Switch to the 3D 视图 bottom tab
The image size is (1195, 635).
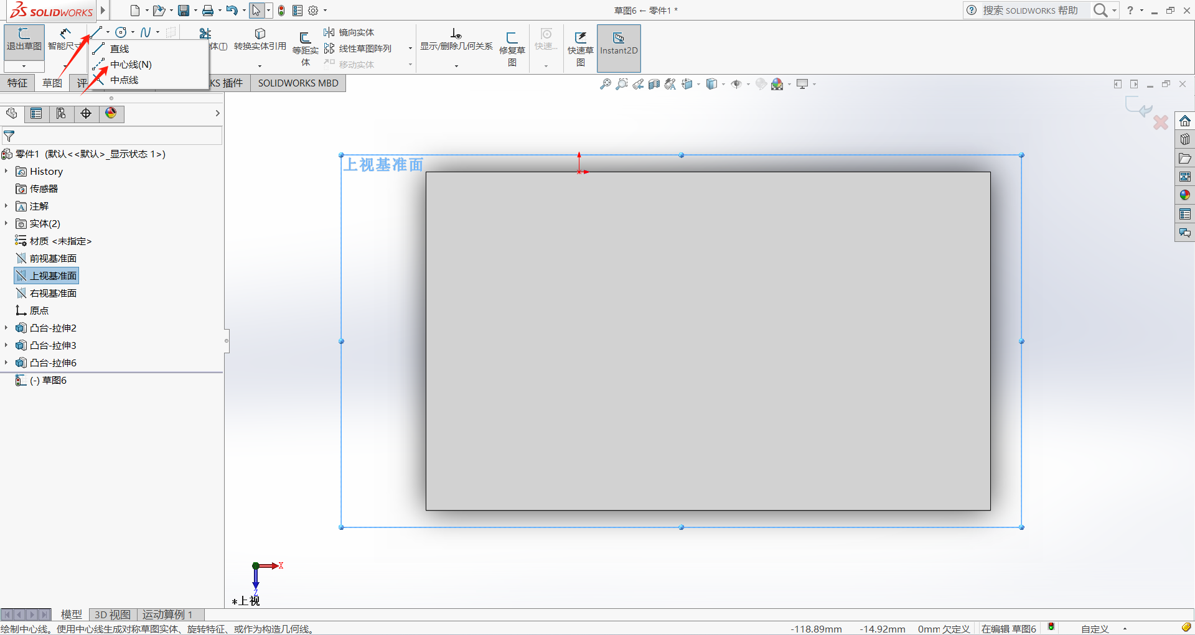click(x=113, y=614)
